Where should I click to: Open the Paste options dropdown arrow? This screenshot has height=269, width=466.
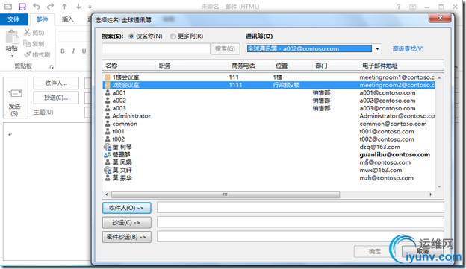[x=12, y=55]
